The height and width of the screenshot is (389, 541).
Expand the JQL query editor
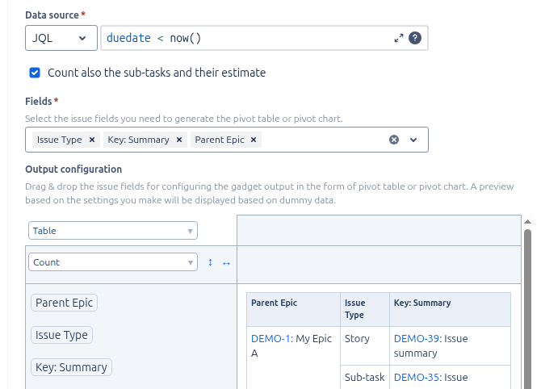(x=398, y=38)
